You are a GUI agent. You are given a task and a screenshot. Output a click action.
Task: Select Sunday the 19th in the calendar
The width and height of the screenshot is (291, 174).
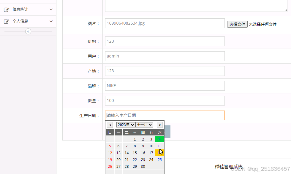click(x=110, y=160)
